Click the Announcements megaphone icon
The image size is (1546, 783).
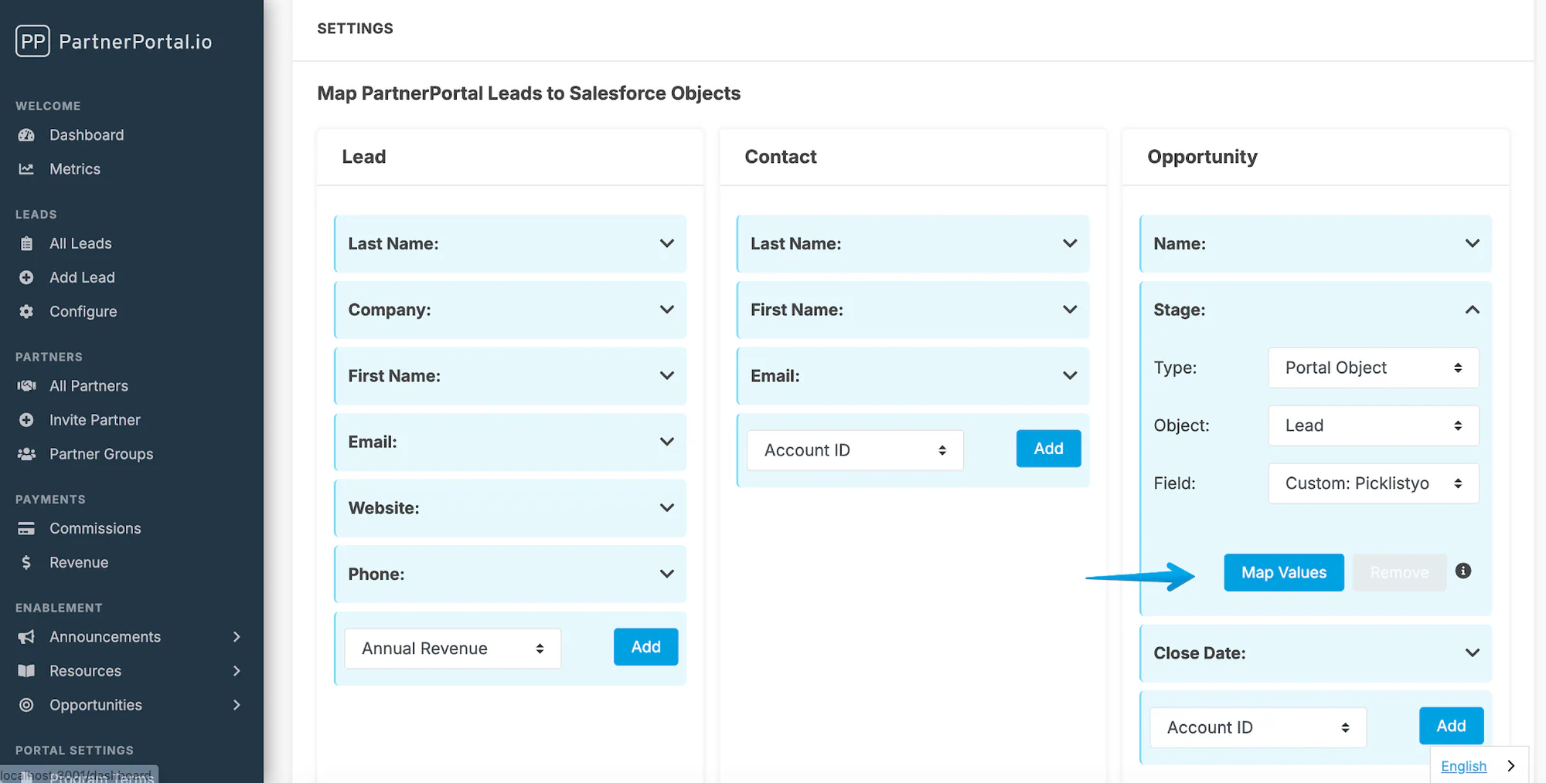[x=26, y=637]
